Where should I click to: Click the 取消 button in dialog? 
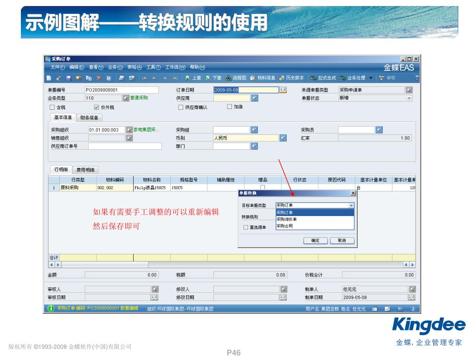pos(342,241)
